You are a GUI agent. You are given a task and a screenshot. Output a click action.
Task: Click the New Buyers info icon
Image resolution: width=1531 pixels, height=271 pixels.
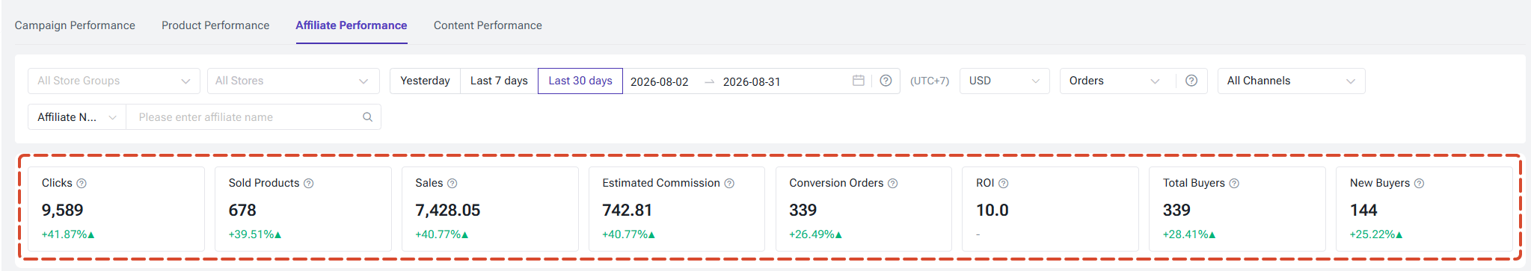click(1419, 184)
